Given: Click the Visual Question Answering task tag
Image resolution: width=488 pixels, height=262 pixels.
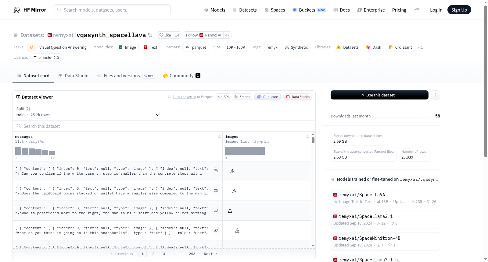Looking at the screenshot, I should (x=58, y=47).
